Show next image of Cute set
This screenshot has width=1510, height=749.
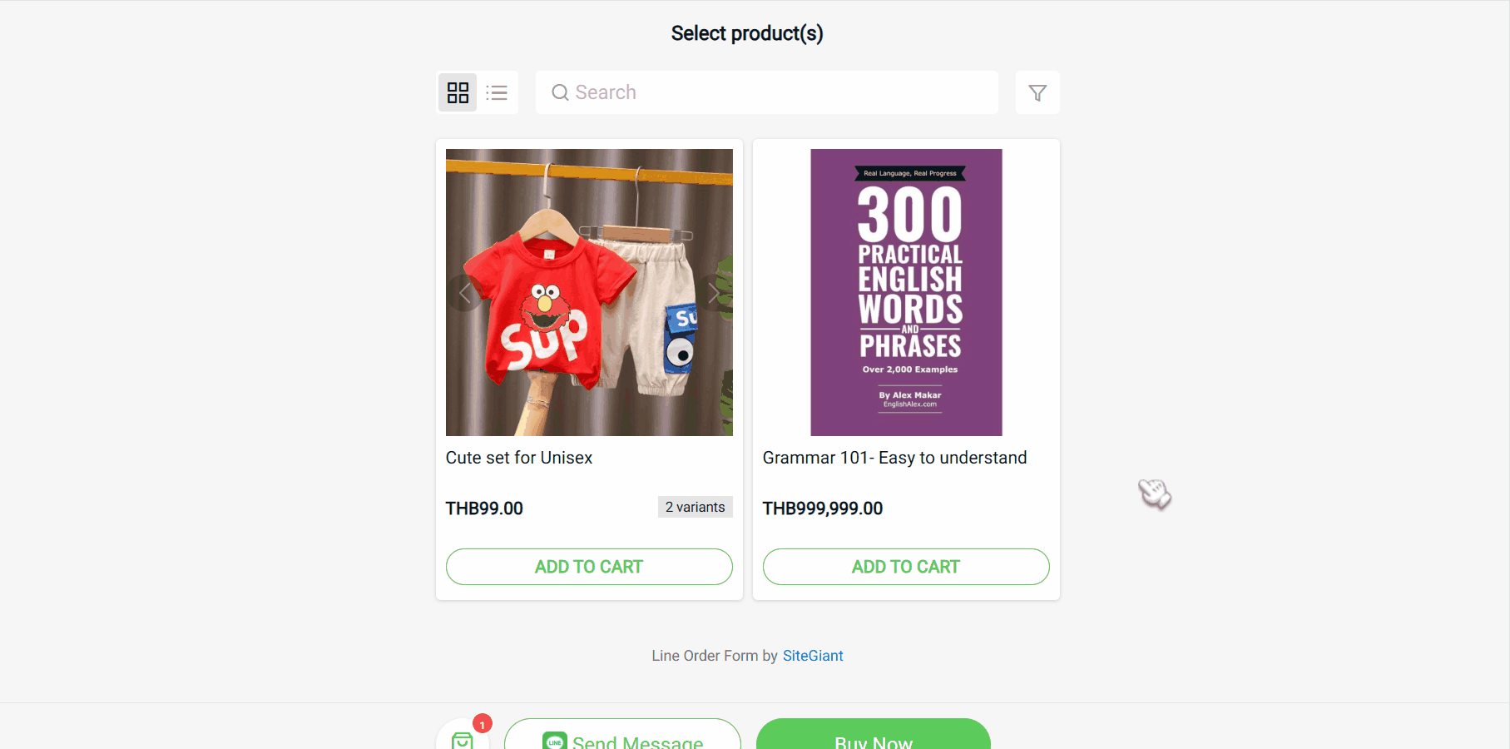pyautogui.click(x=713, y=293)
